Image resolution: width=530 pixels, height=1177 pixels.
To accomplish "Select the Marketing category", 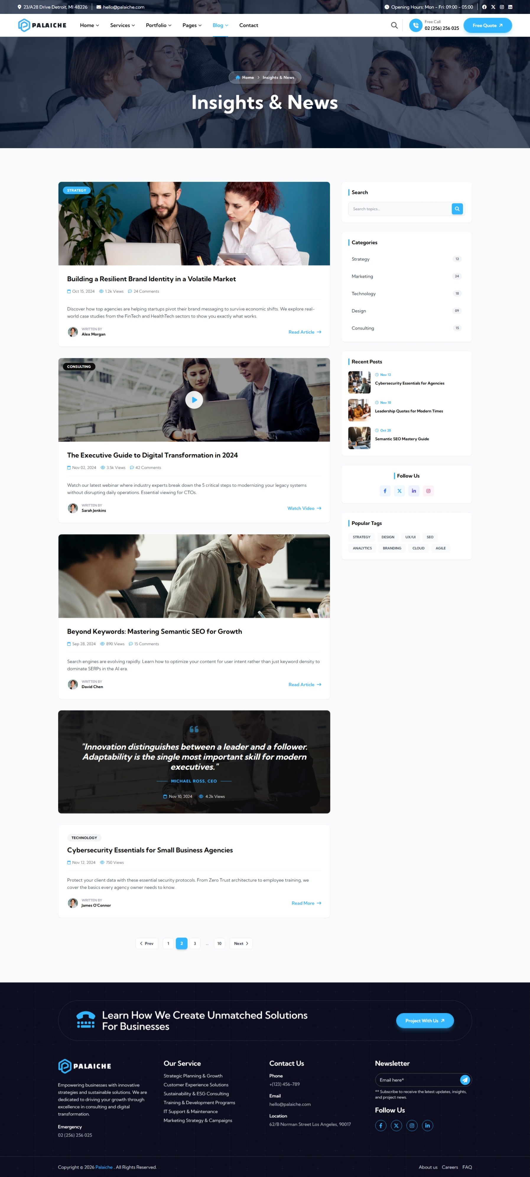I will (406, 276).
